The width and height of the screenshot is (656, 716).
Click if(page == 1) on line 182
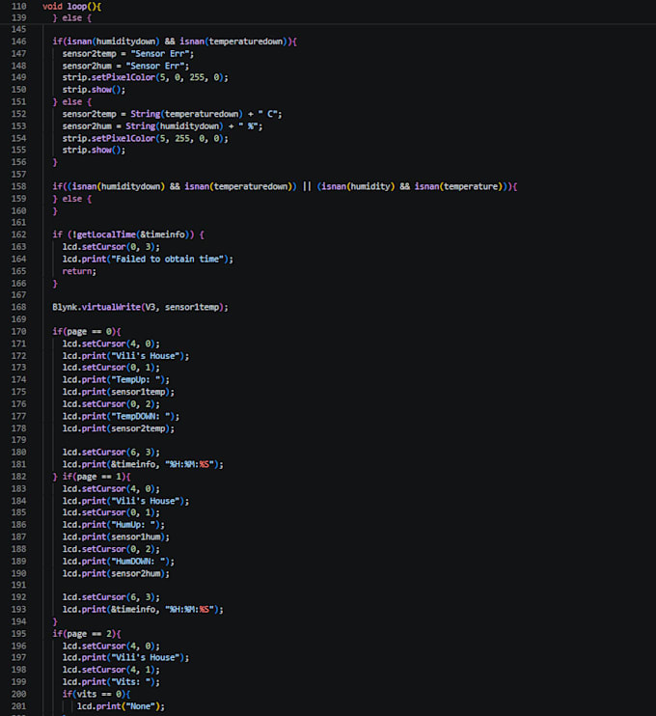tap(96, 477)
